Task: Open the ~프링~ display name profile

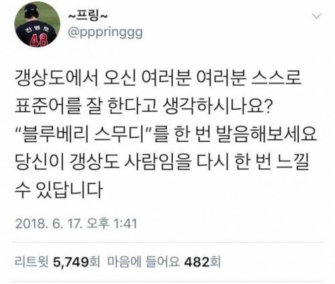Action: [88, 16]
